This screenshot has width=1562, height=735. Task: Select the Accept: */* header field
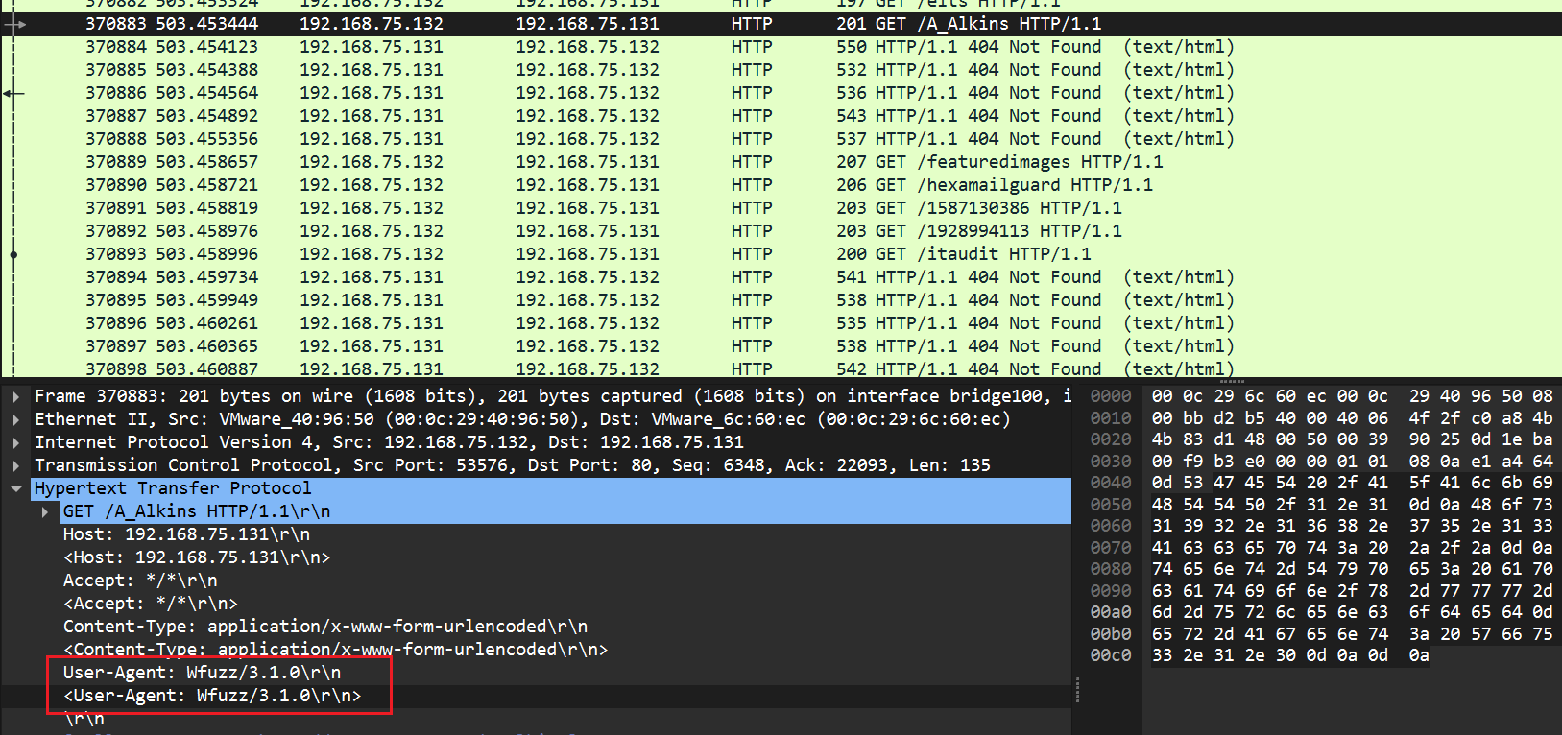click(x=140, y=581)
